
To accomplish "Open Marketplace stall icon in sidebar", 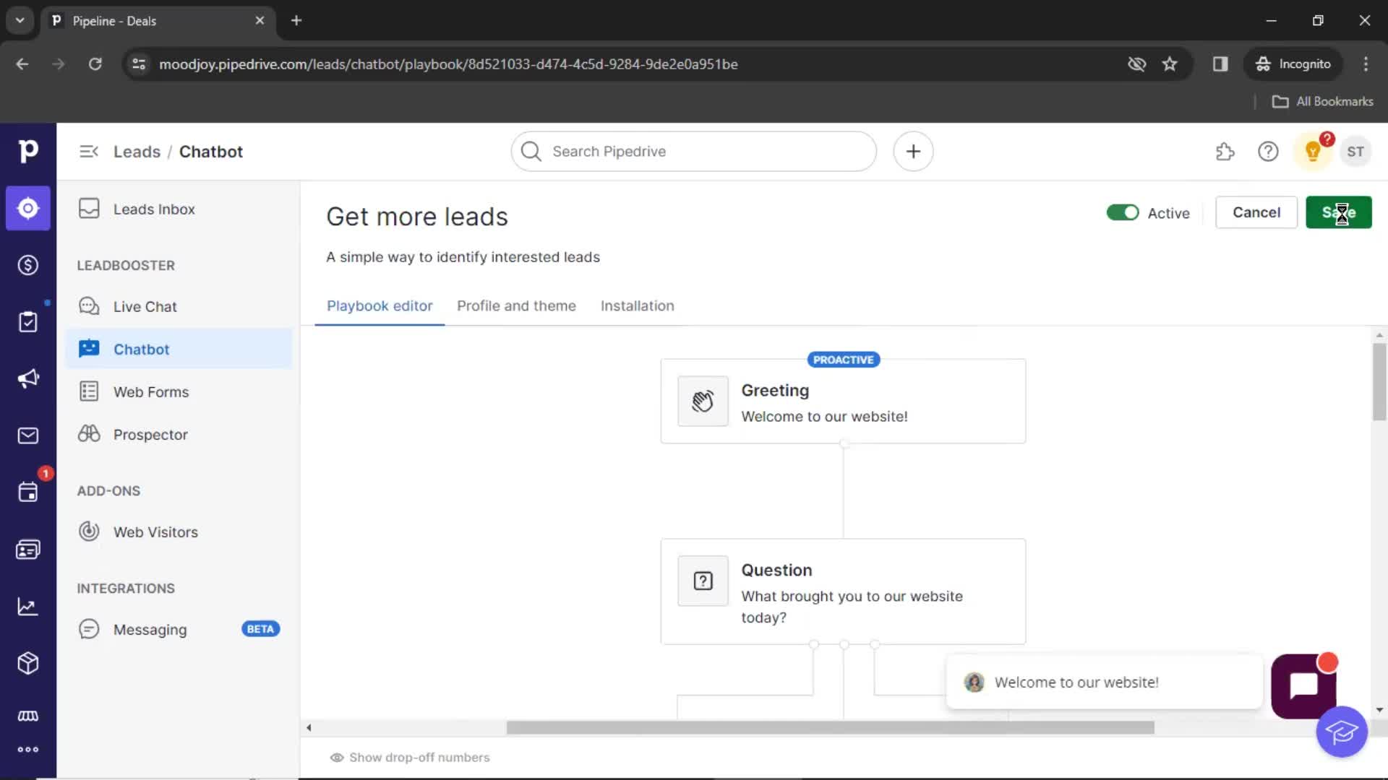I will tap(27, 716).
